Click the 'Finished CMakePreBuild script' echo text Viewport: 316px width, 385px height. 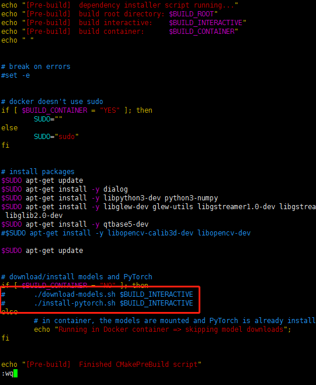pyautogui.click(x=138, y=365)
